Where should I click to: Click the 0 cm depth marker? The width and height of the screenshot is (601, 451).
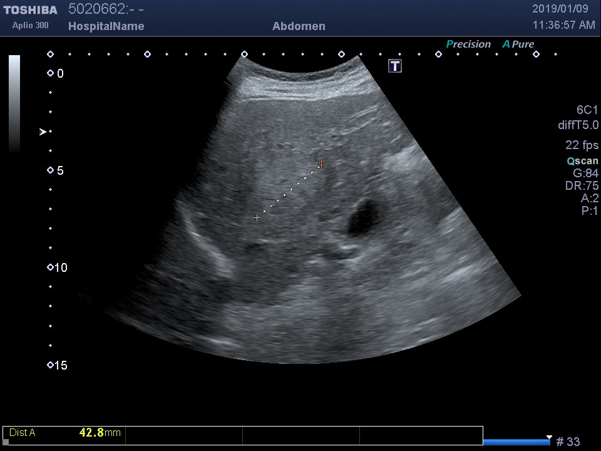pos(51,73)
